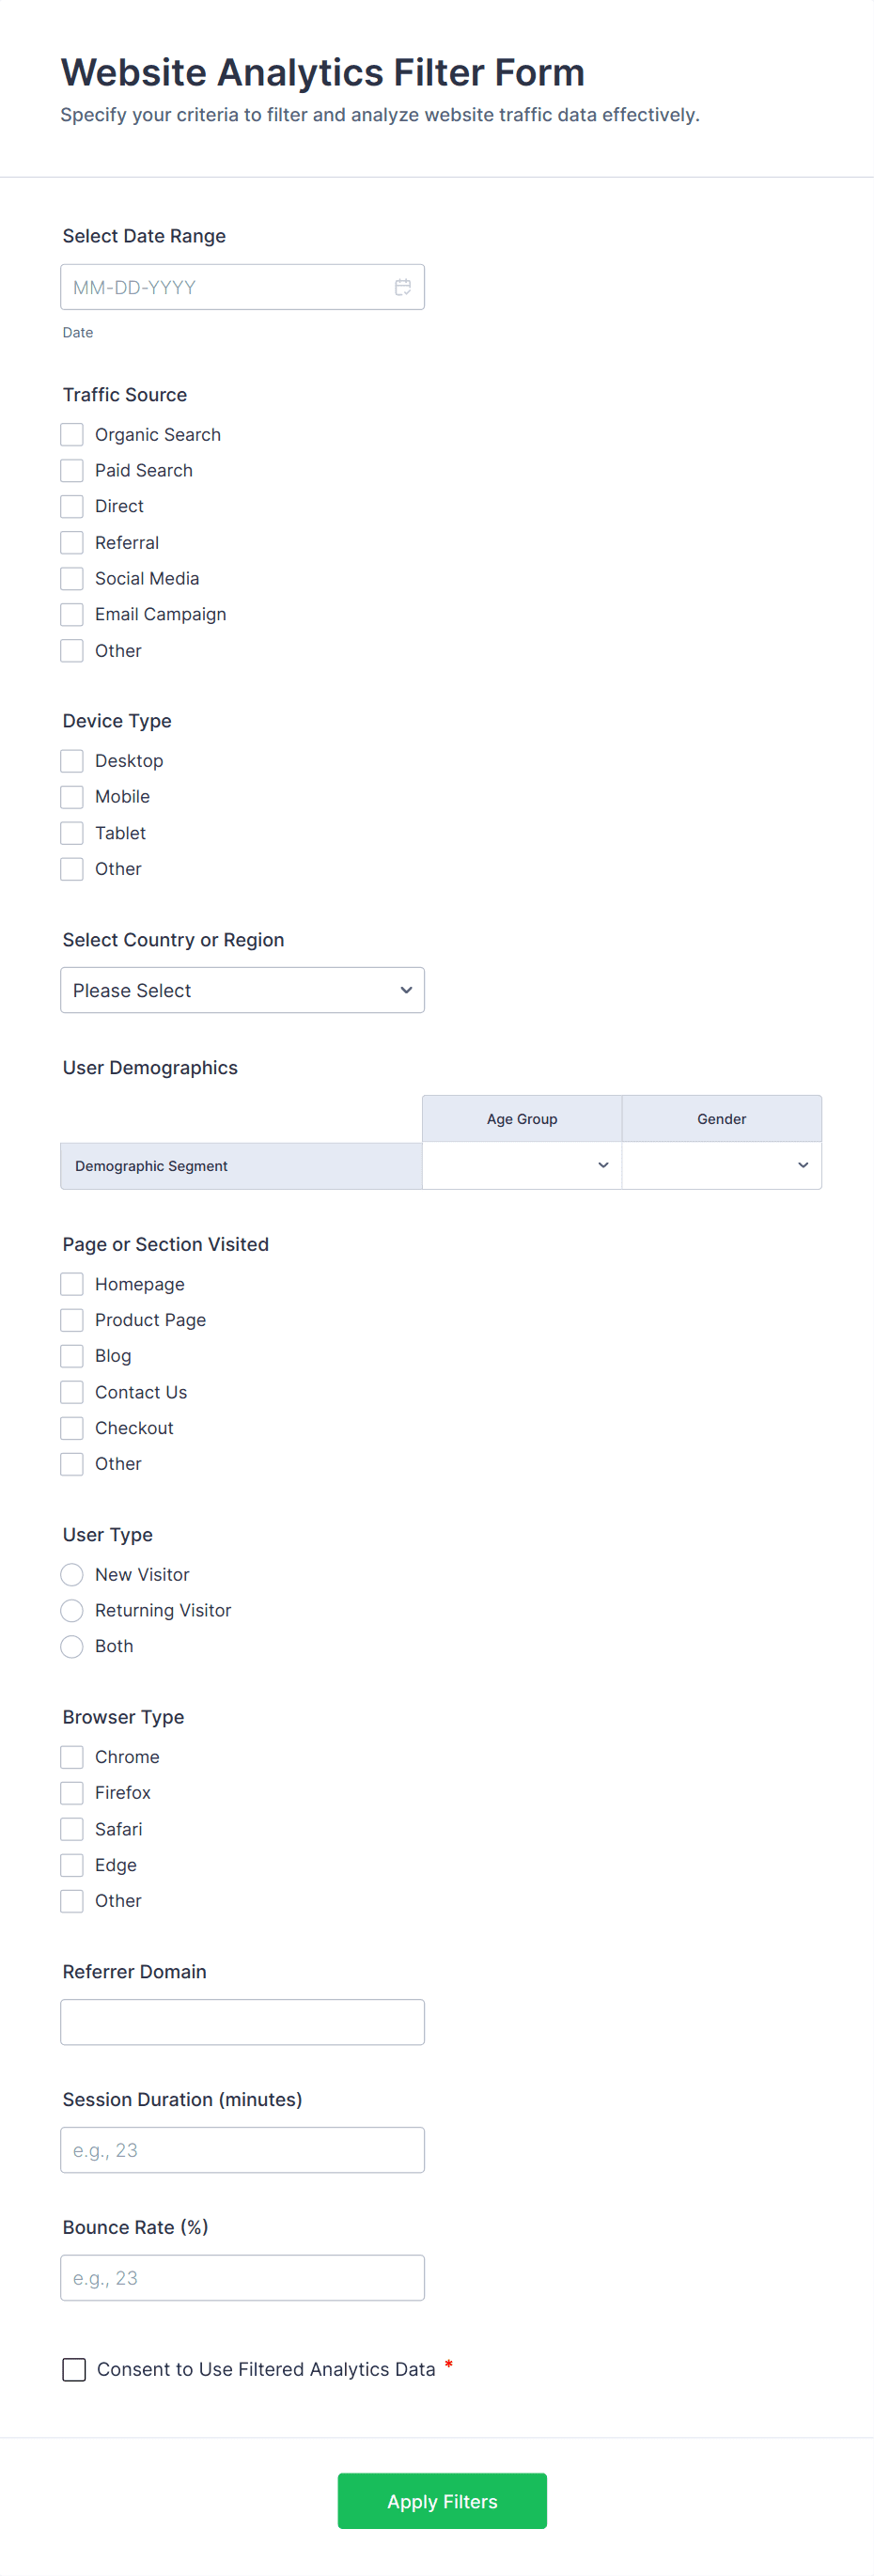Enable the Mobile device type checkbox
874x2576 pixels.
pyautogui.click(x=72, y=796)
